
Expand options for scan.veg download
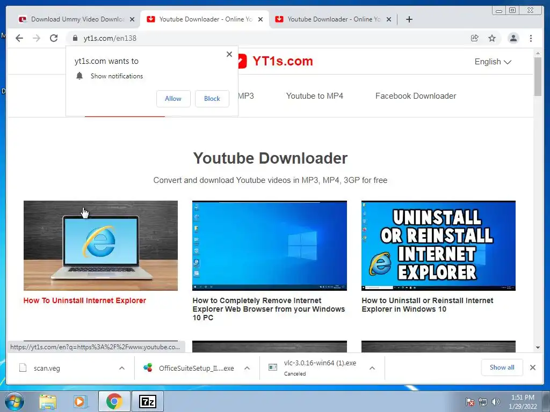tap(122, 368)
